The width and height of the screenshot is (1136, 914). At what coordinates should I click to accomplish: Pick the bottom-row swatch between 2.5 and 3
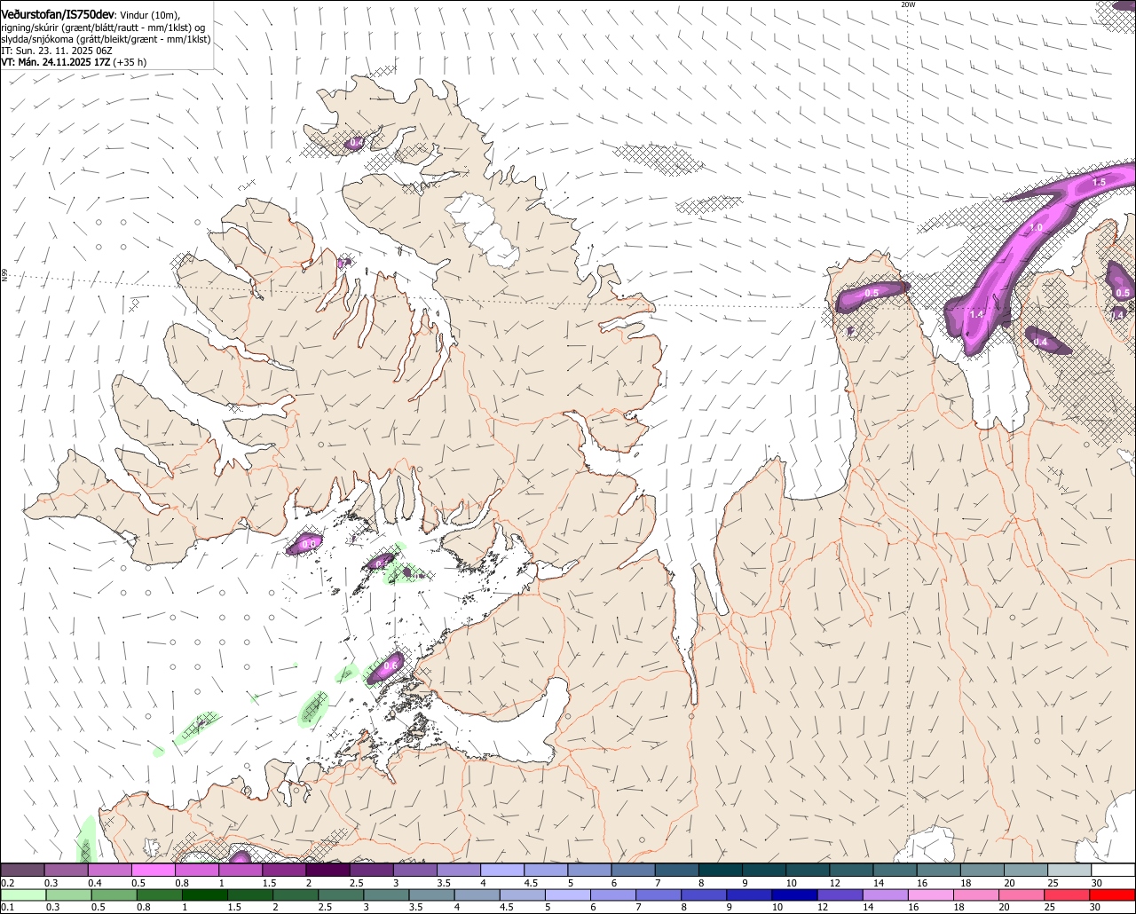pyautogui.click(x=341, y=894)
